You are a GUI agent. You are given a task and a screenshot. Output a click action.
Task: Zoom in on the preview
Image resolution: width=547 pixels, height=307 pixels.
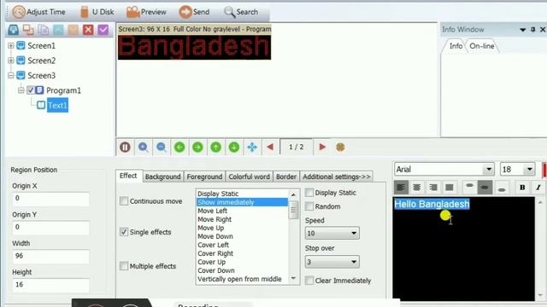143,148
